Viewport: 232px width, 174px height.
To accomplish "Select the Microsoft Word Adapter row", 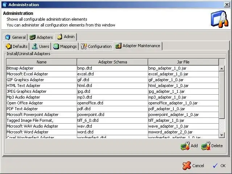I will 112,132.
